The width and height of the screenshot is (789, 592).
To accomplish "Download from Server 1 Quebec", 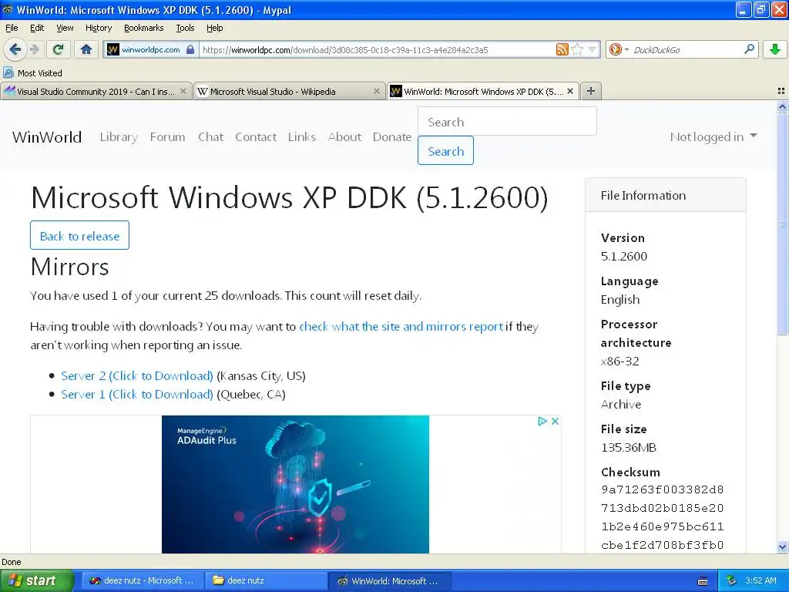I will coord(137,395).
